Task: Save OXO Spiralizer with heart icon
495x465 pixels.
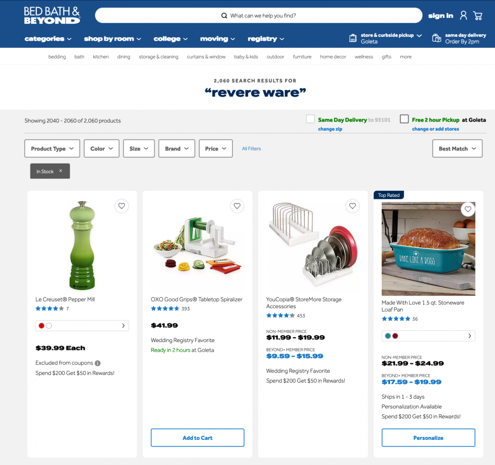Action: pyautogui.click(x=237, y=206)
